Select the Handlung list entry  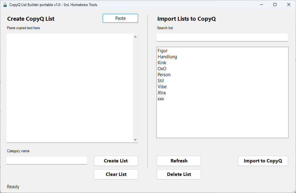(222, 57)
